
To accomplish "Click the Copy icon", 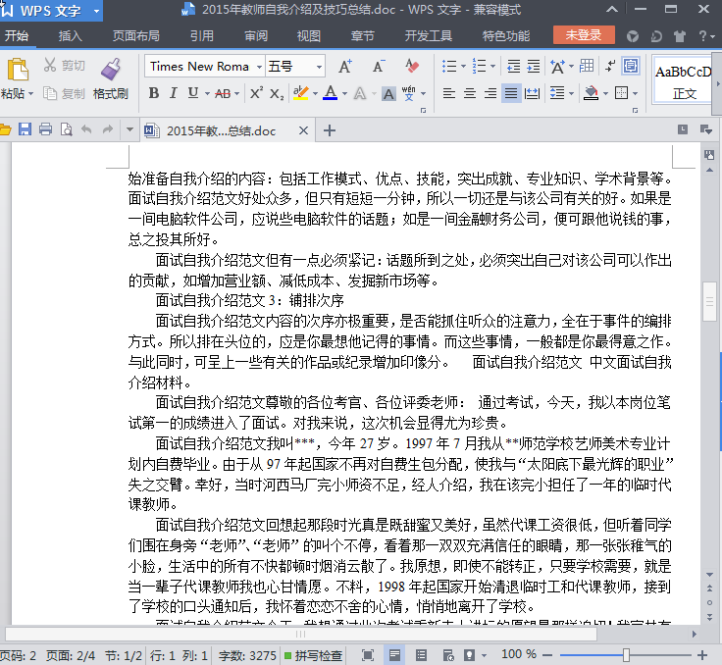I will [x=50, y=93].
